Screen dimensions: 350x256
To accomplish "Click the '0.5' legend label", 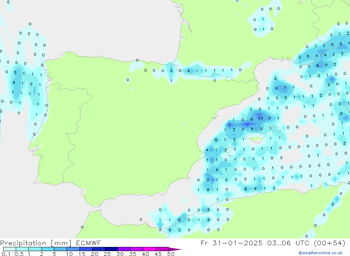I will pyautogui.click(x=19, y=254).
